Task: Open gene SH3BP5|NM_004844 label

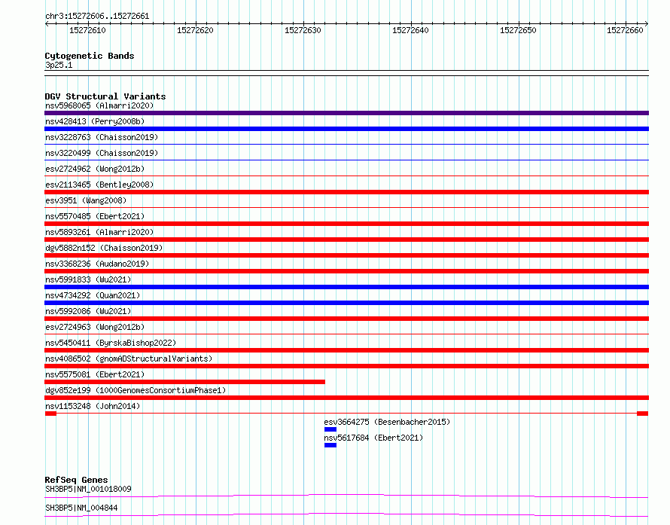Action: pyautogui.click(x=81, y=508)
